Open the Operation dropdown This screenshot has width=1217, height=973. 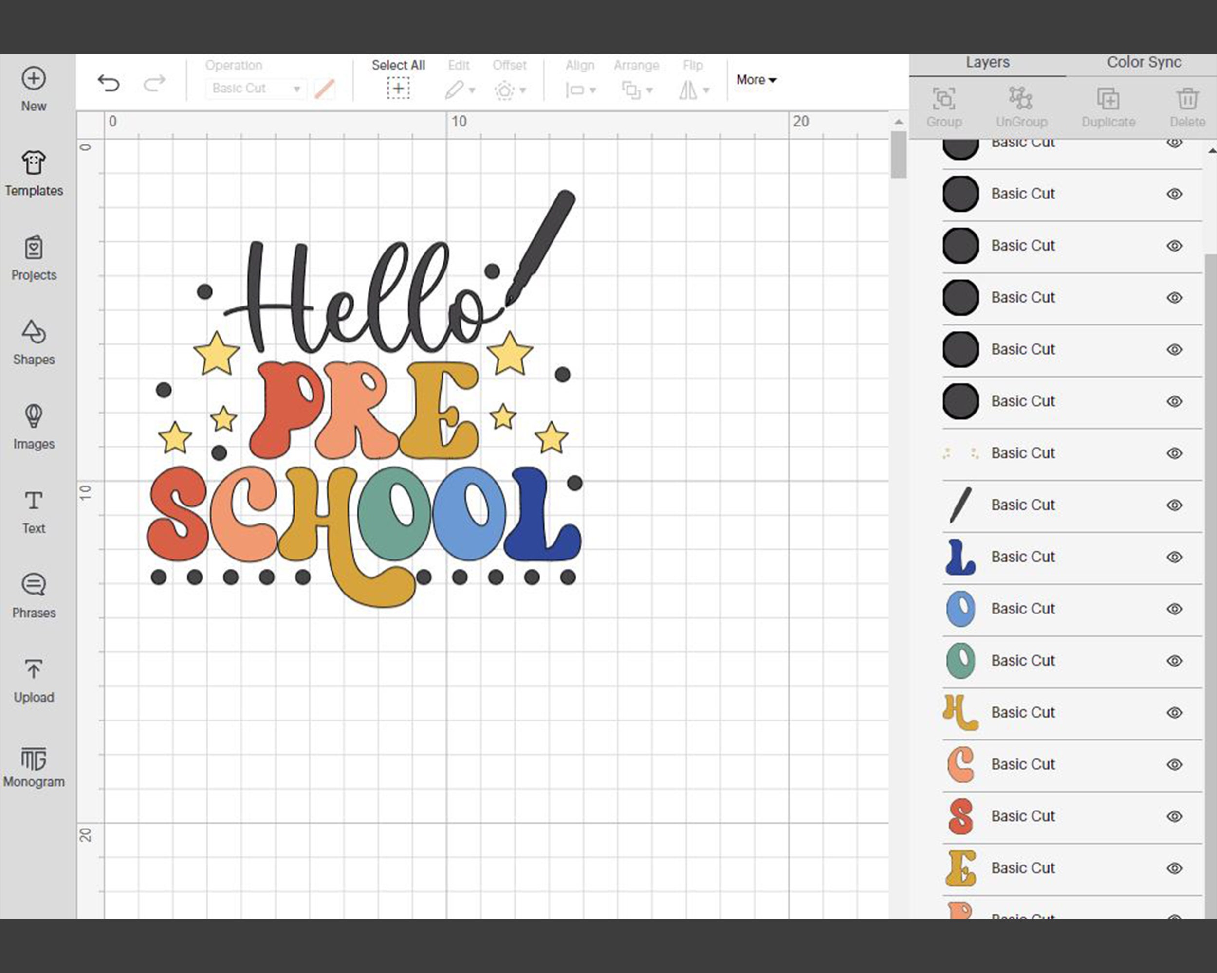[255, 89]
